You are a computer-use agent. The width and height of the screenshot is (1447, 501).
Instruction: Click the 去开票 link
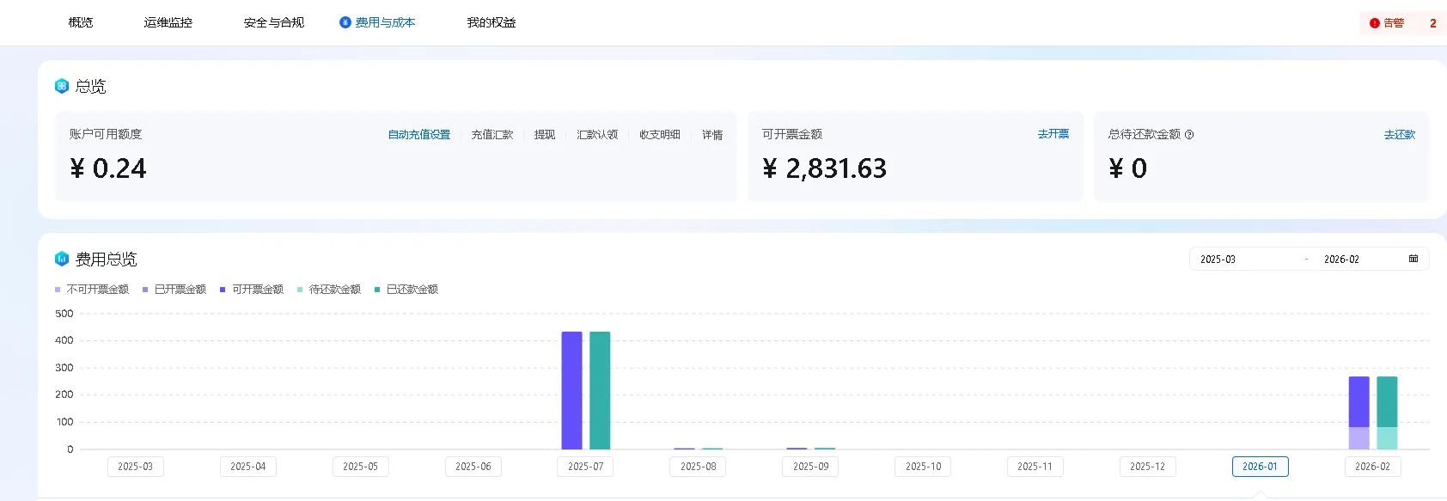(1053, 134)
